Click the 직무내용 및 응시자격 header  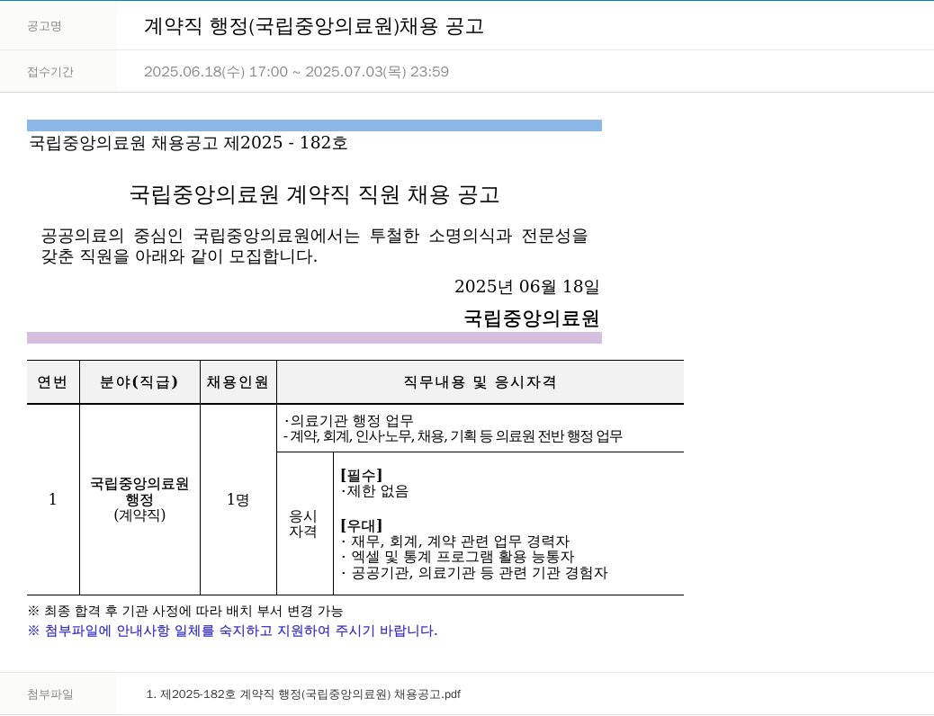click(480, 381)
